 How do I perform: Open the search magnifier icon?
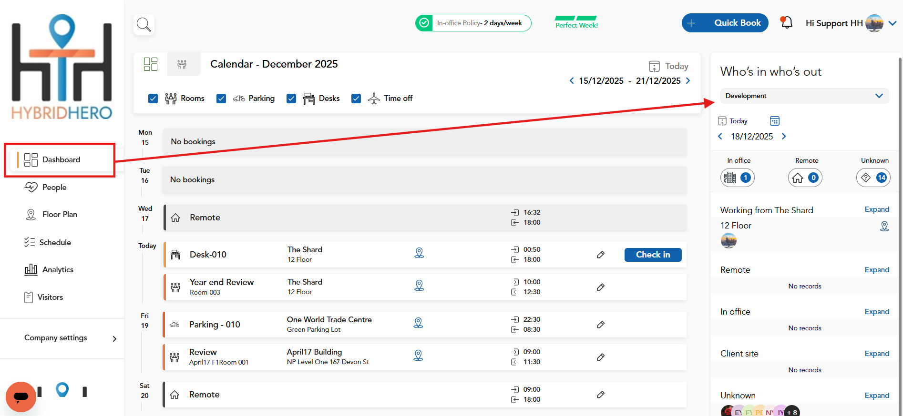[144, 24]
